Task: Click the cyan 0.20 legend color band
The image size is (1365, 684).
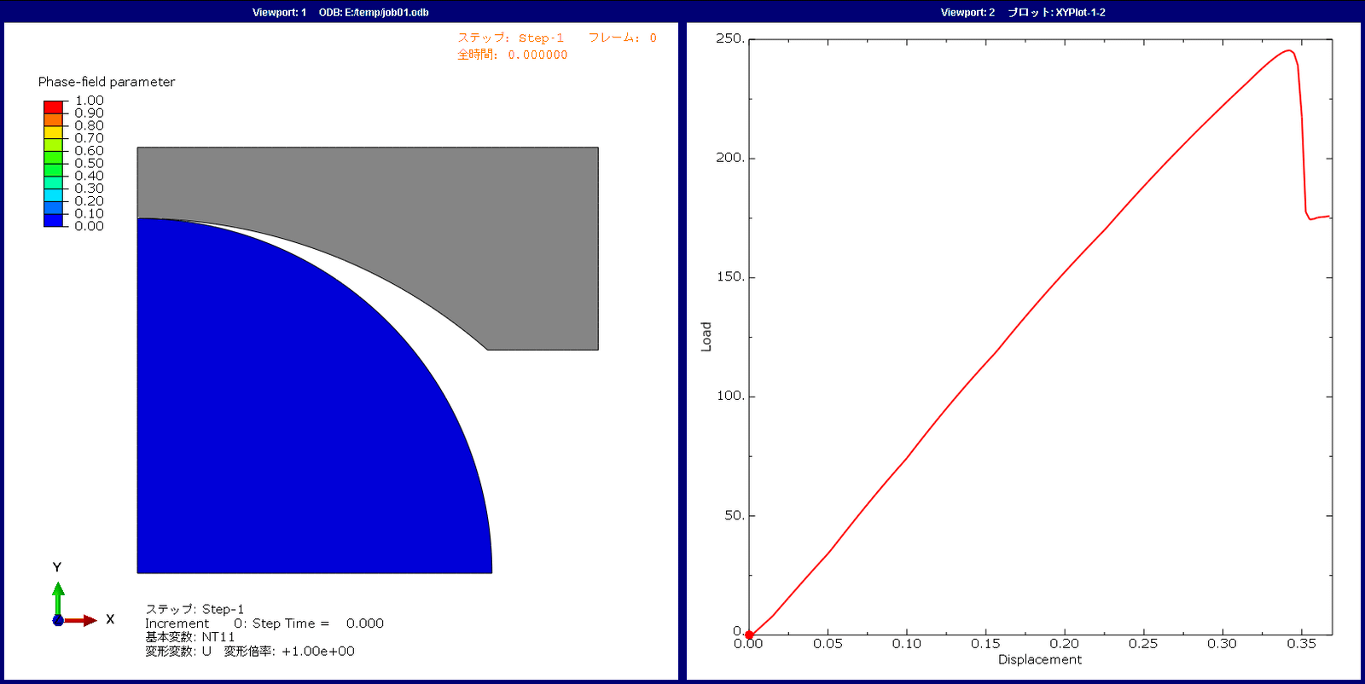Action: pos(54,195)
